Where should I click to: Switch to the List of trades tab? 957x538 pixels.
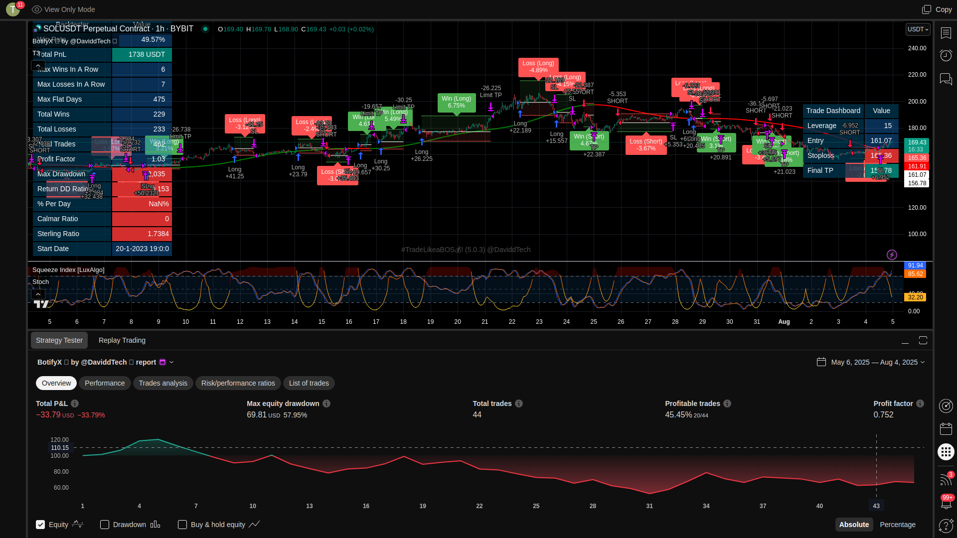click(x=309, y=383)
